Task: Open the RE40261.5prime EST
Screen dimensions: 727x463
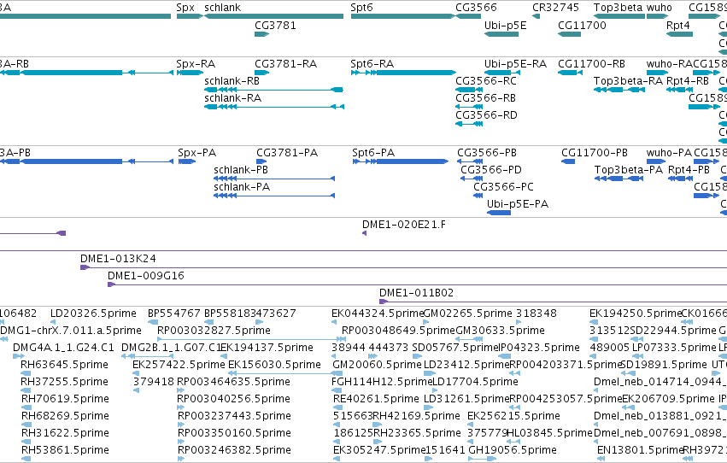Action: 337,407
